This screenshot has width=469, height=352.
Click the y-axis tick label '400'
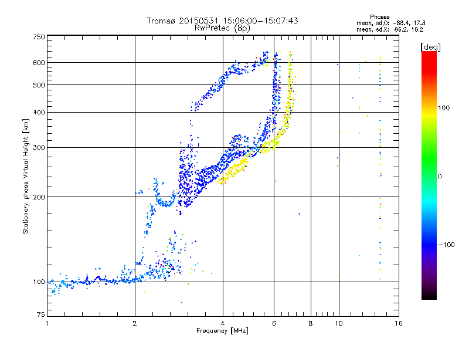[x=39, y=112]
